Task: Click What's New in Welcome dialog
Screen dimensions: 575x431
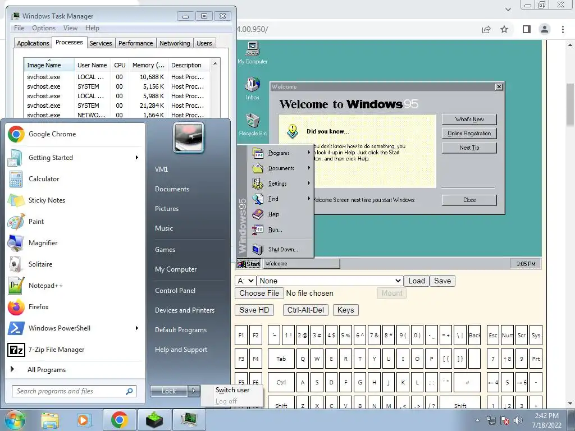Action: click(469, 119)
